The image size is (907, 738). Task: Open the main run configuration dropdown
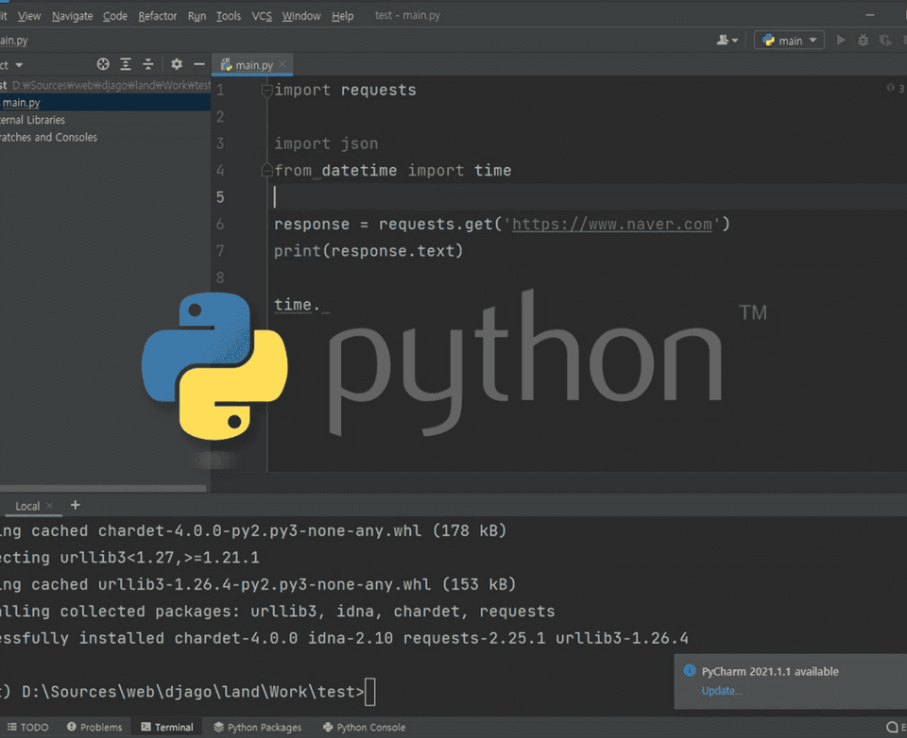point(789,41)
